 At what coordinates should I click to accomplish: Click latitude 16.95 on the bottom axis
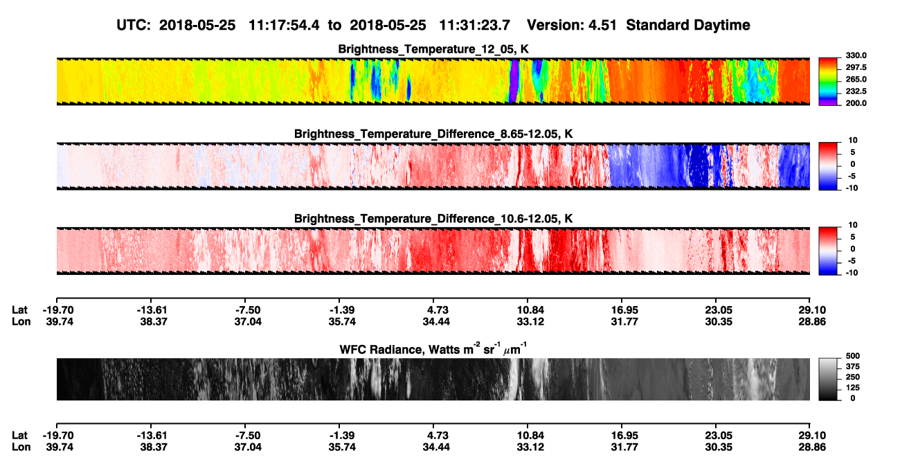point(622,435)
